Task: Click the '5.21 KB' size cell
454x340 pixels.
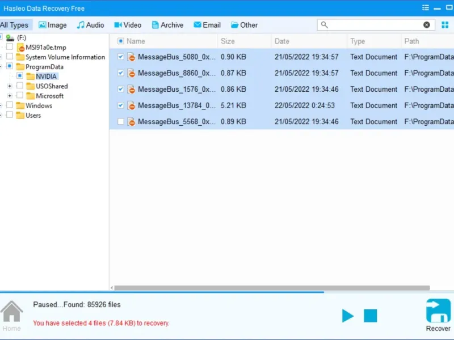Action: (x=233, y=105)
